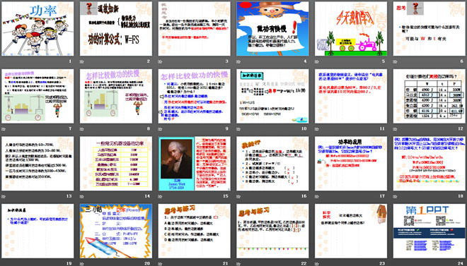Click the animation star under slide 7
The height and width of the screenshot is (266, 467).
pyautogui.click(x=4, y=129)
